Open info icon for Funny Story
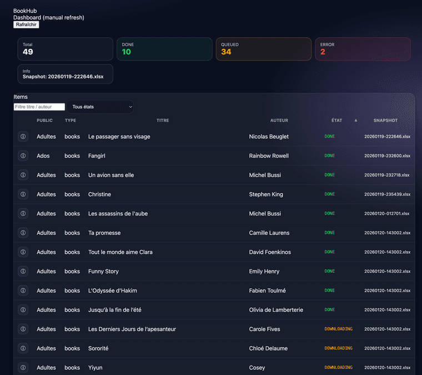 tap(23, 272)
